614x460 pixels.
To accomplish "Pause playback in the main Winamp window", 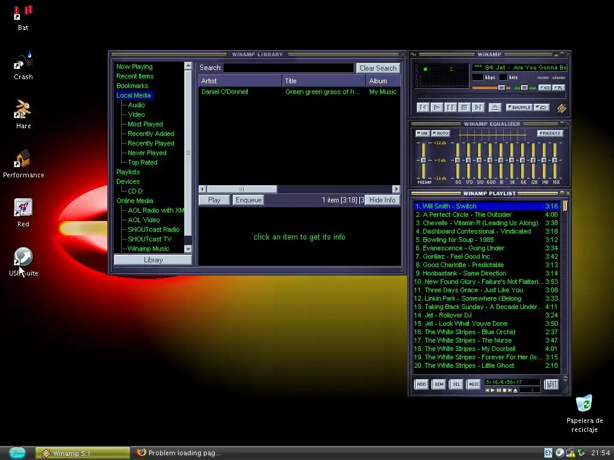I will tap(451, 108).
